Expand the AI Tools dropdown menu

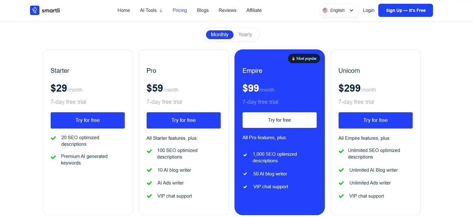click(151, 10)
